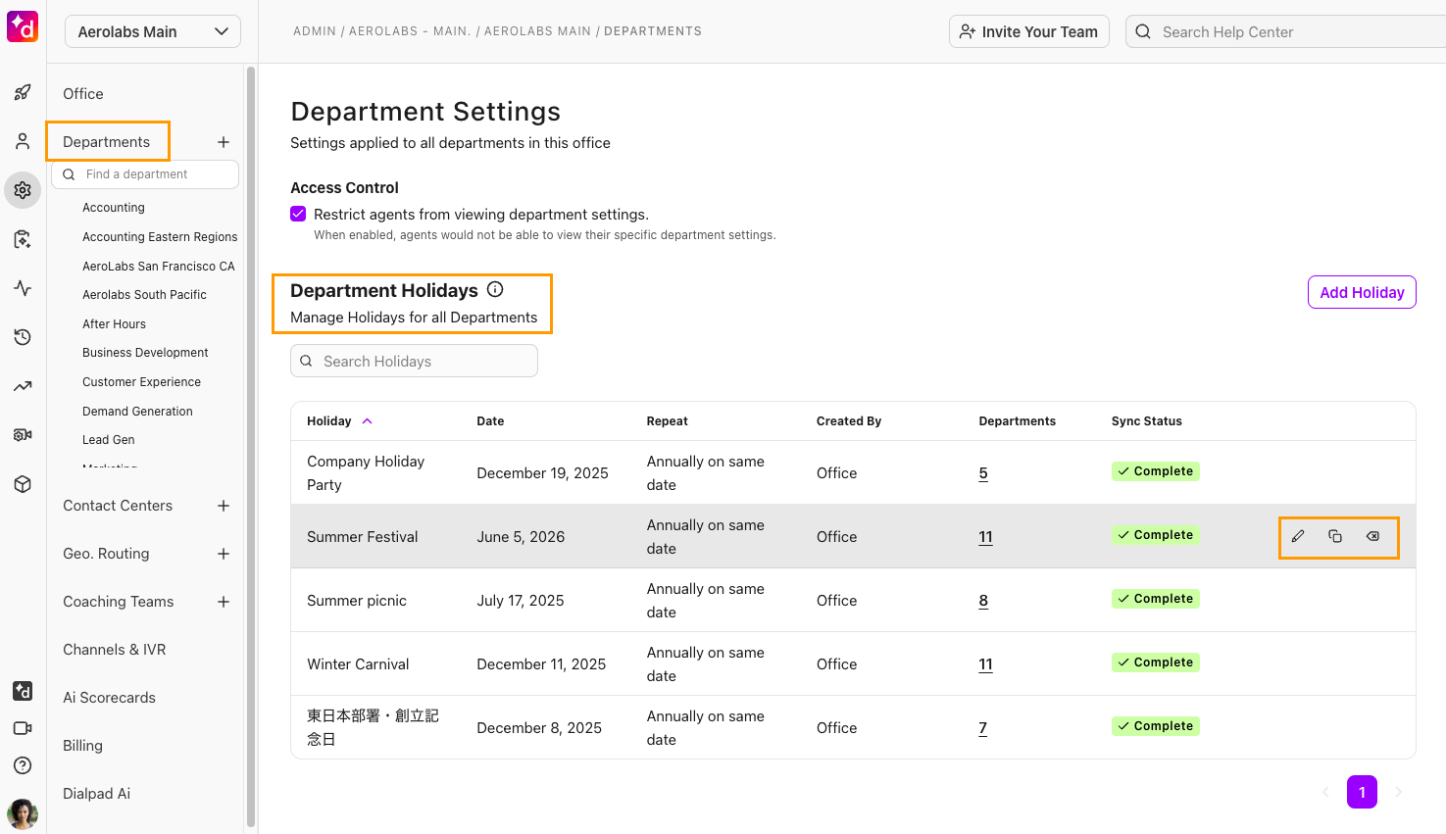Open the gear admin settings icon
Image resolution: width=1446 pixels, height=834 pixels.
[23, 190]
